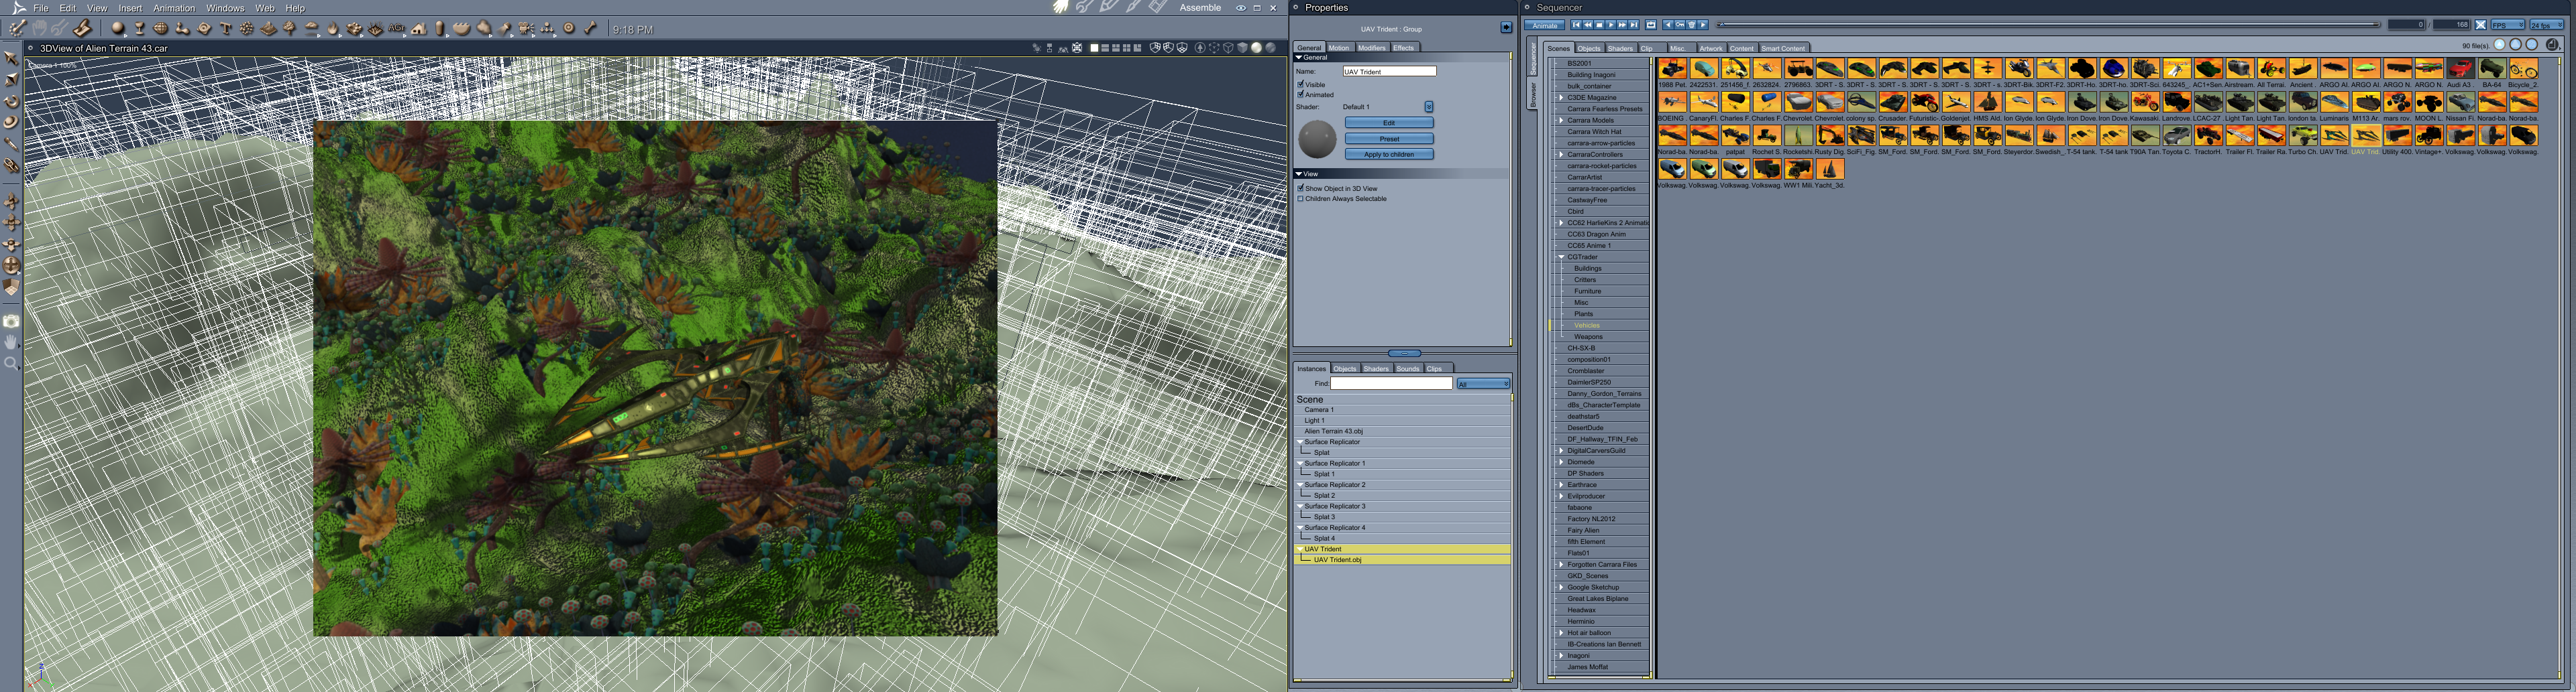
Task: Delete keyframe with the trash icon
Action: 1692,25
